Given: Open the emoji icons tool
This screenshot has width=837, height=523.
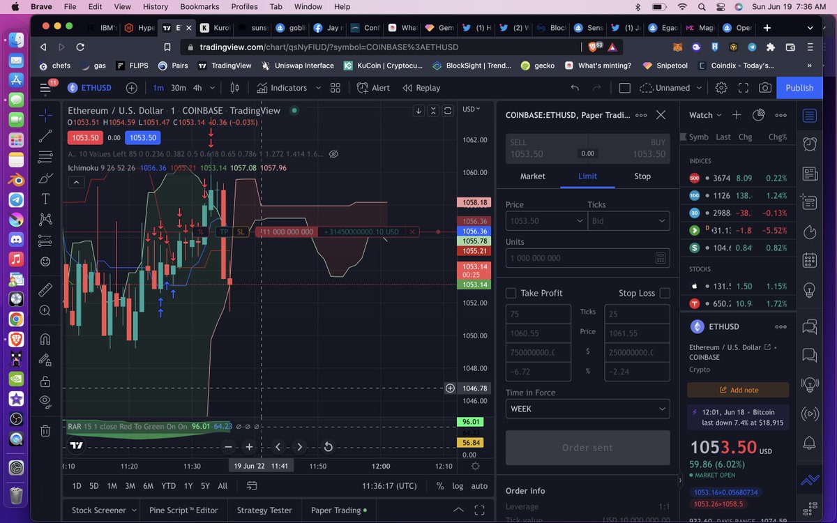Looking at the screenshot, I should coord(45,261).
